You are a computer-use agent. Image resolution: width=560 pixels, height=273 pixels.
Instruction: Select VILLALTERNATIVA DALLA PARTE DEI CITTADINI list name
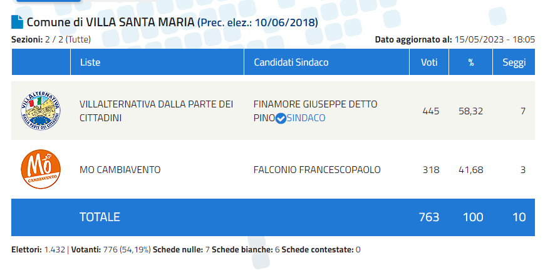point(157,111)
